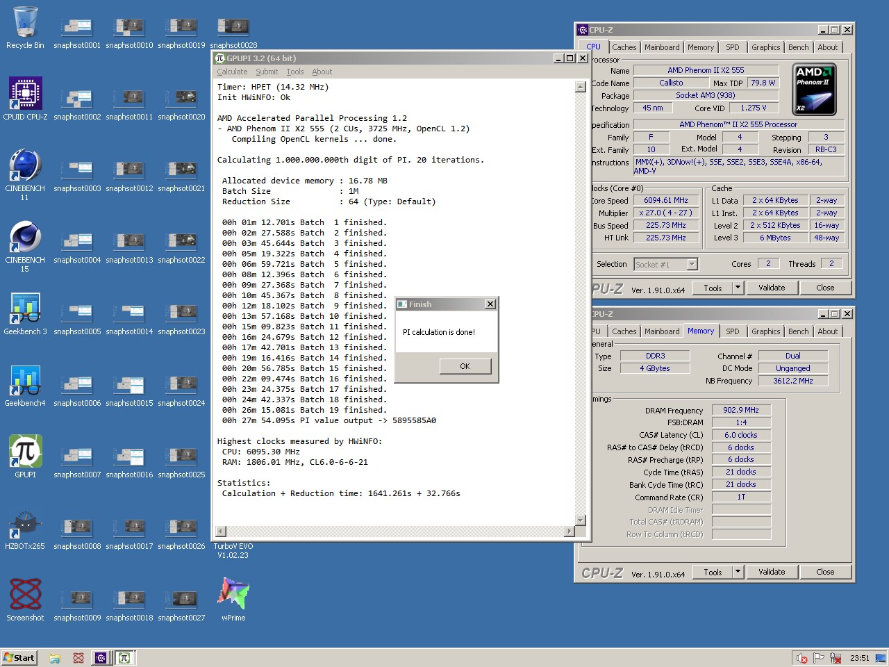Open TurboV EVO V1.02.23 desktop icon
Image resolution: width=889 pixels, height=667 pixels.
[233, 550]
